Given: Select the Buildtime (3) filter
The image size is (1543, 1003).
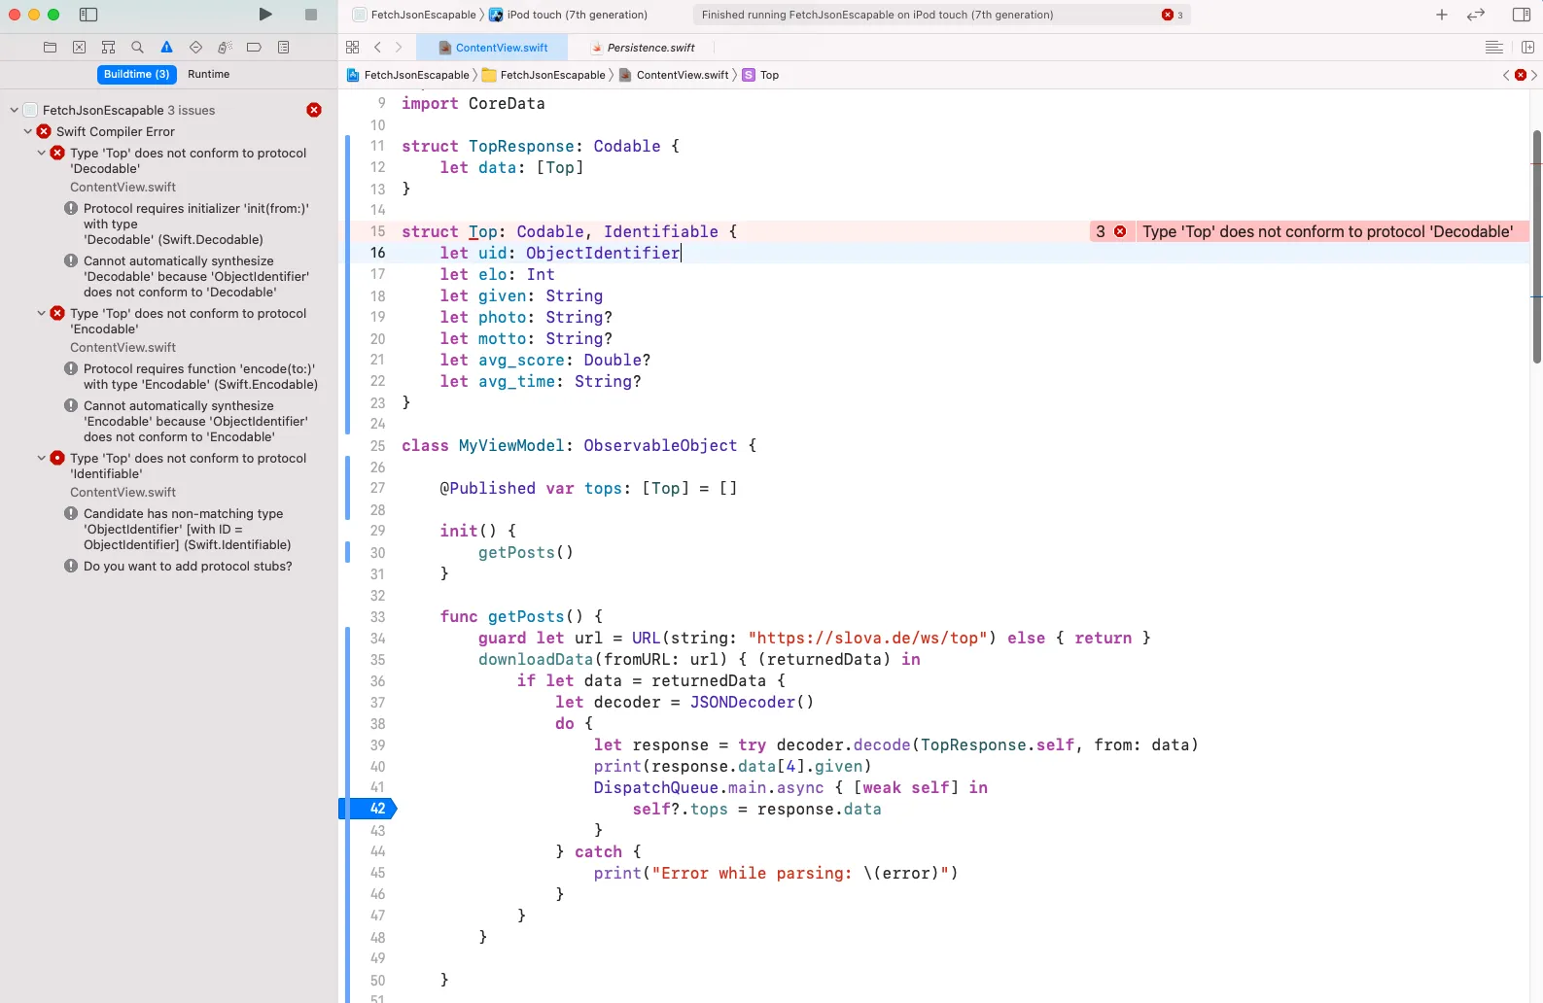Looking at the screenshot, I should click(x=137, y=74).
